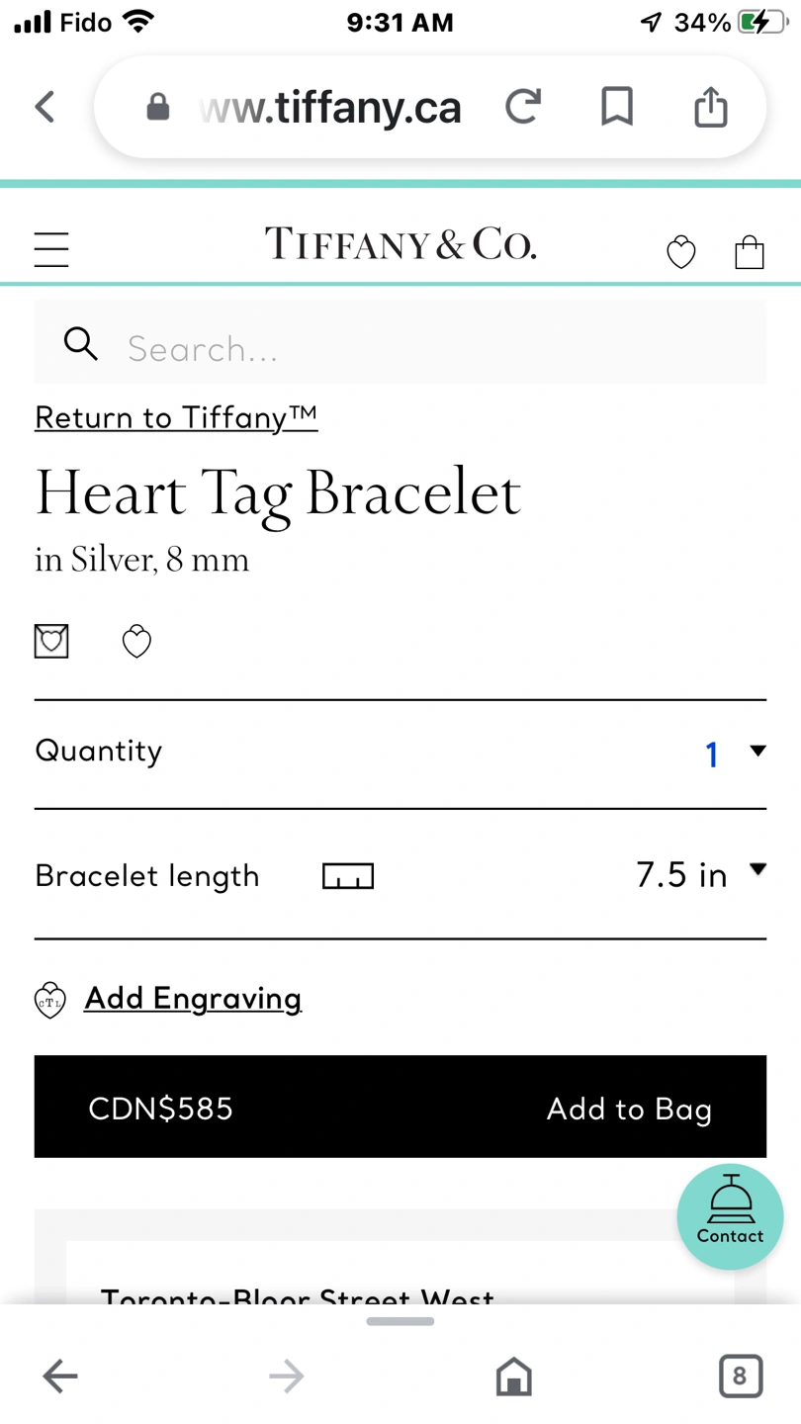Go back with the browser top chevron
This screenshot has height=1424, width=801.
44,107
